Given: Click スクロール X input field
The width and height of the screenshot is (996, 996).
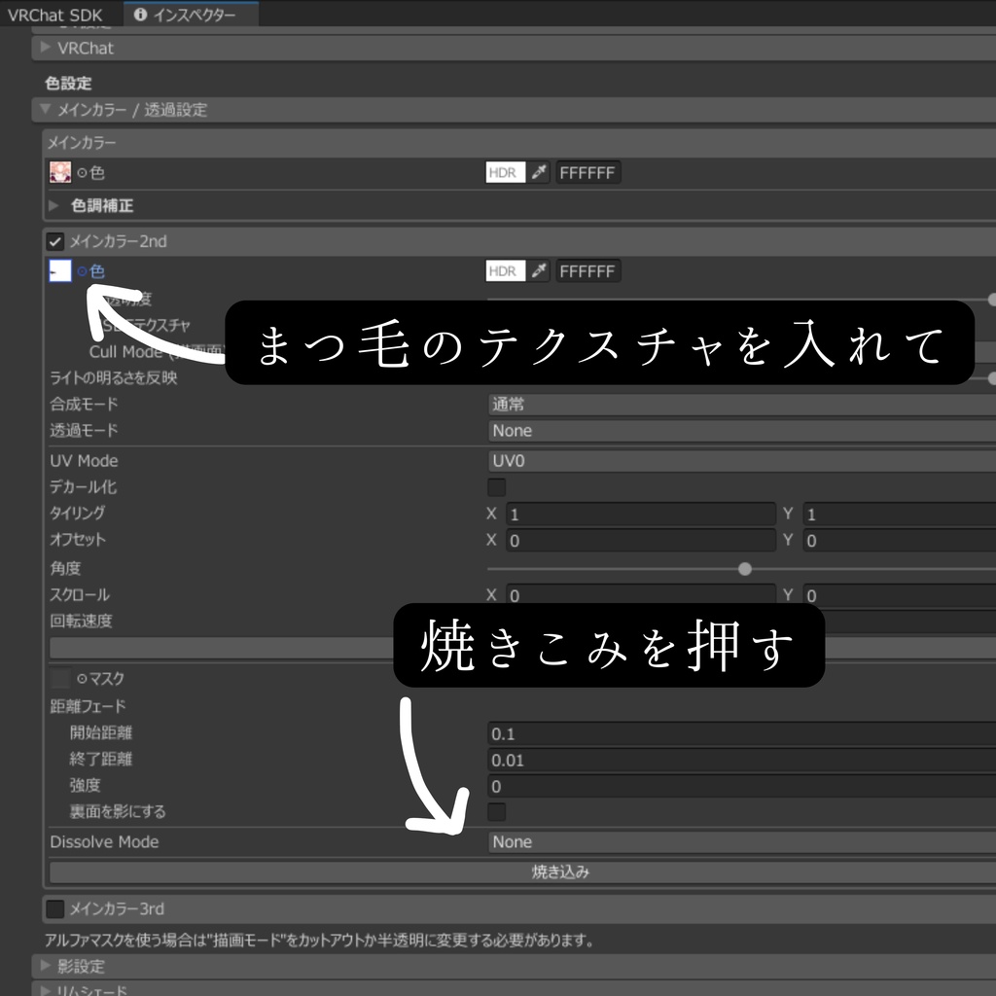Looking at the screenshot, I should tap(641, 594).
